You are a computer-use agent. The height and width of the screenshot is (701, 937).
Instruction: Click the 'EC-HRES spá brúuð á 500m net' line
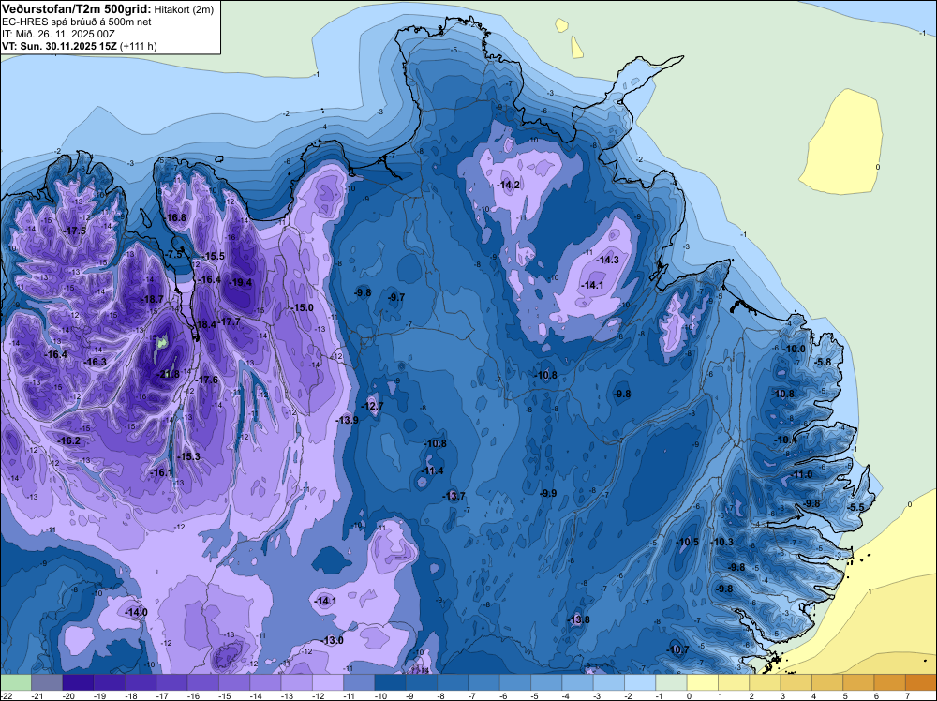click(77, 22)
